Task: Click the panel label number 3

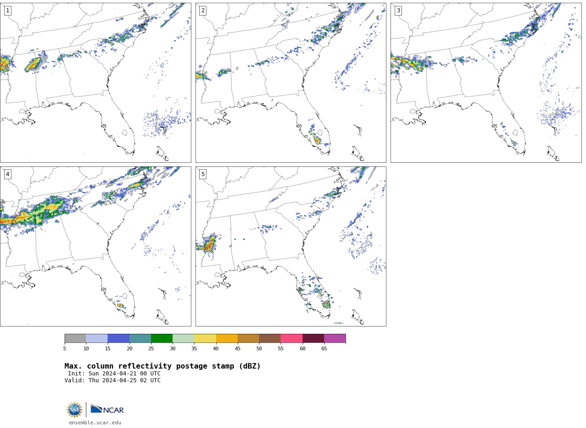Action: pos(398,11)
